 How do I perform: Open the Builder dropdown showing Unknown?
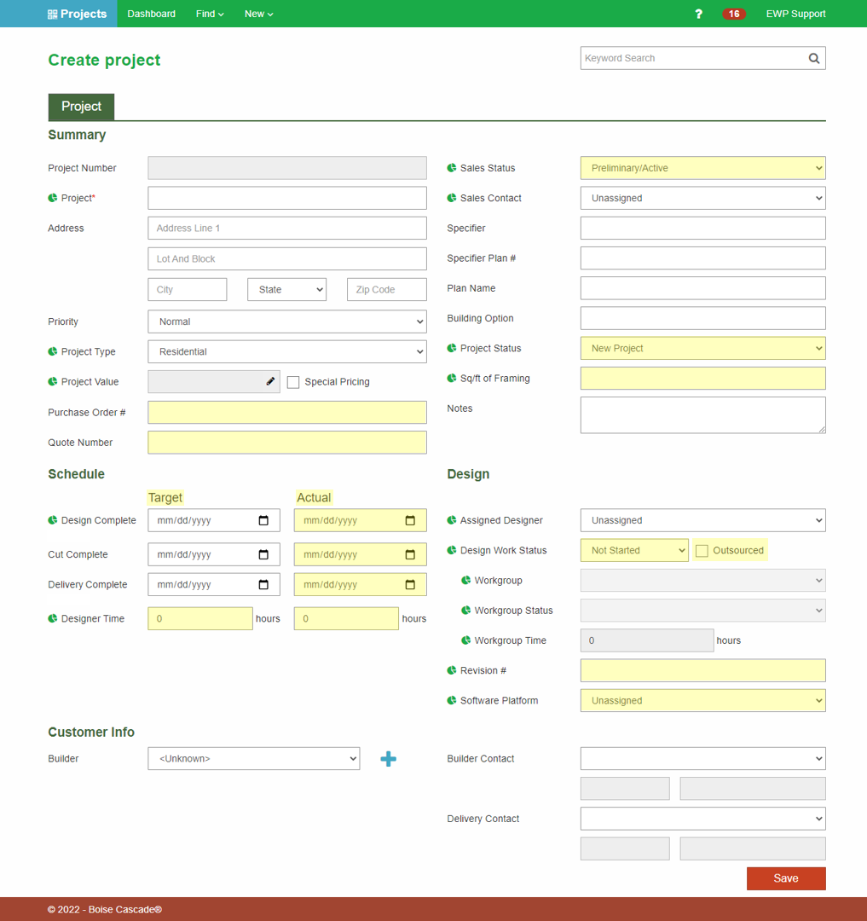click(253, 759)
